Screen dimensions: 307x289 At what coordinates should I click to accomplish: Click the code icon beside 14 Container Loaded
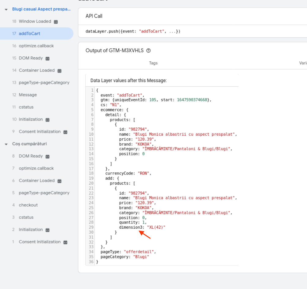point(59,71)
